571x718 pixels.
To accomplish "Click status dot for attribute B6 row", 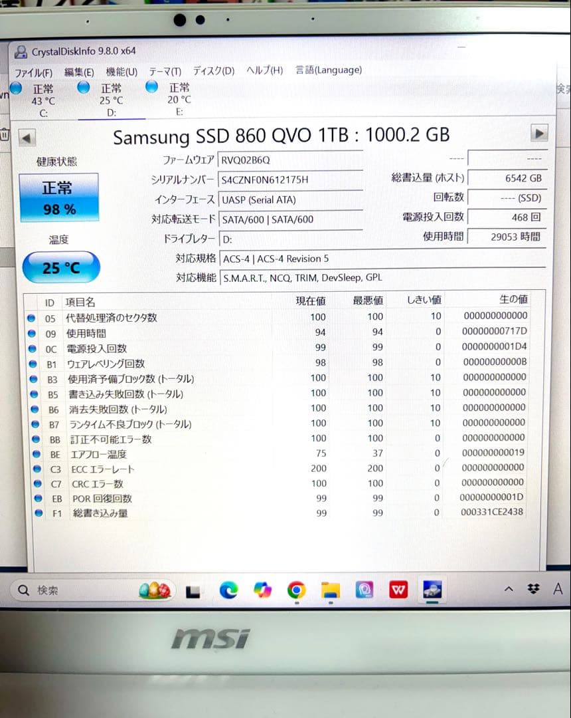I will [35, 410].
